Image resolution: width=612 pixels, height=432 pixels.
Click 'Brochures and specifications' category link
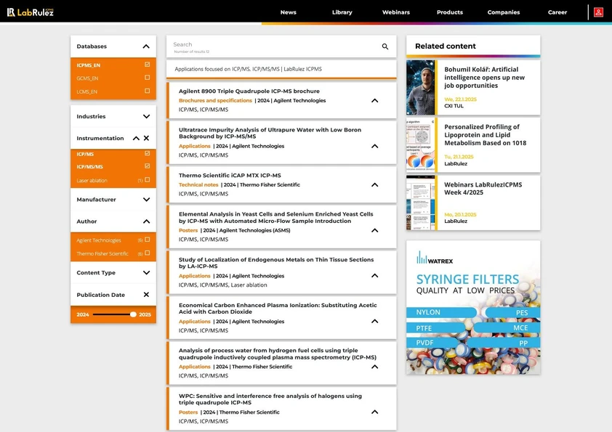215,100
